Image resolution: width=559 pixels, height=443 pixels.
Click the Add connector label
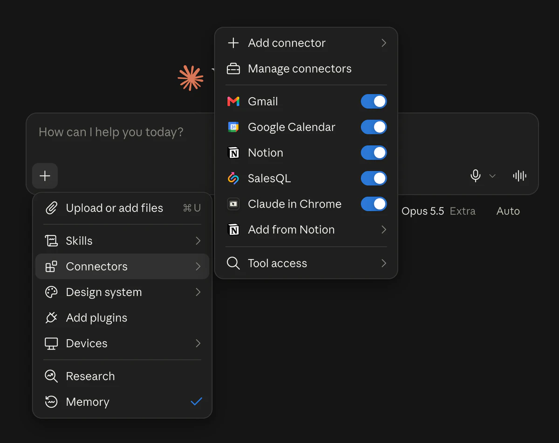(x=287, y=43)
